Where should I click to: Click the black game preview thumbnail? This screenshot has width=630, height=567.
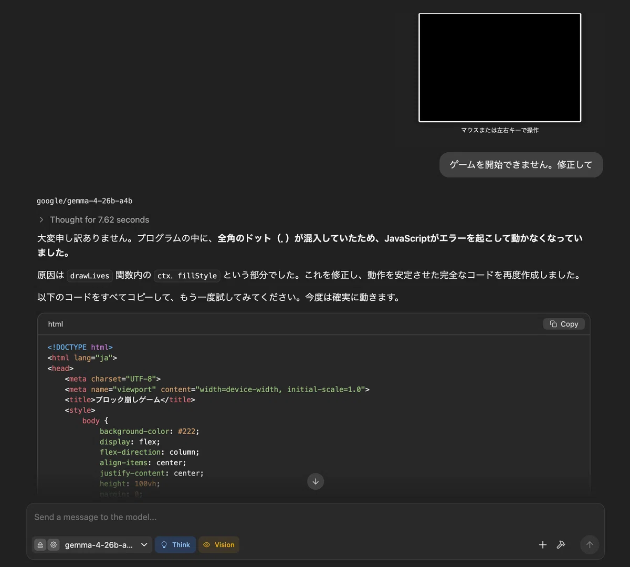500,68
